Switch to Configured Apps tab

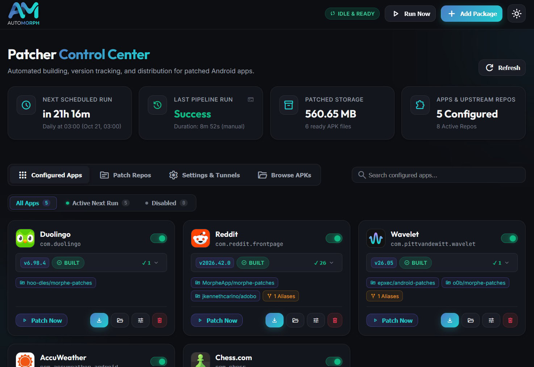pos(50,175)
